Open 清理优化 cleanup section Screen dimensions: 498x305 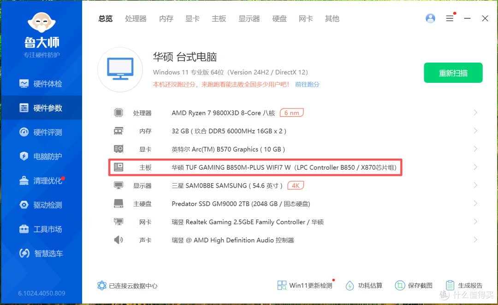coord(41,180)
